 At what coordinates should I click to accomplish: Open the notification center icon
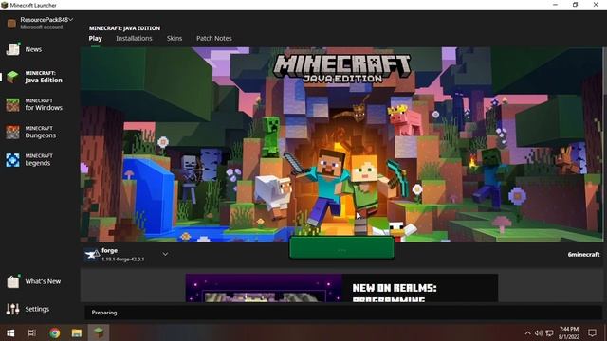592,332
